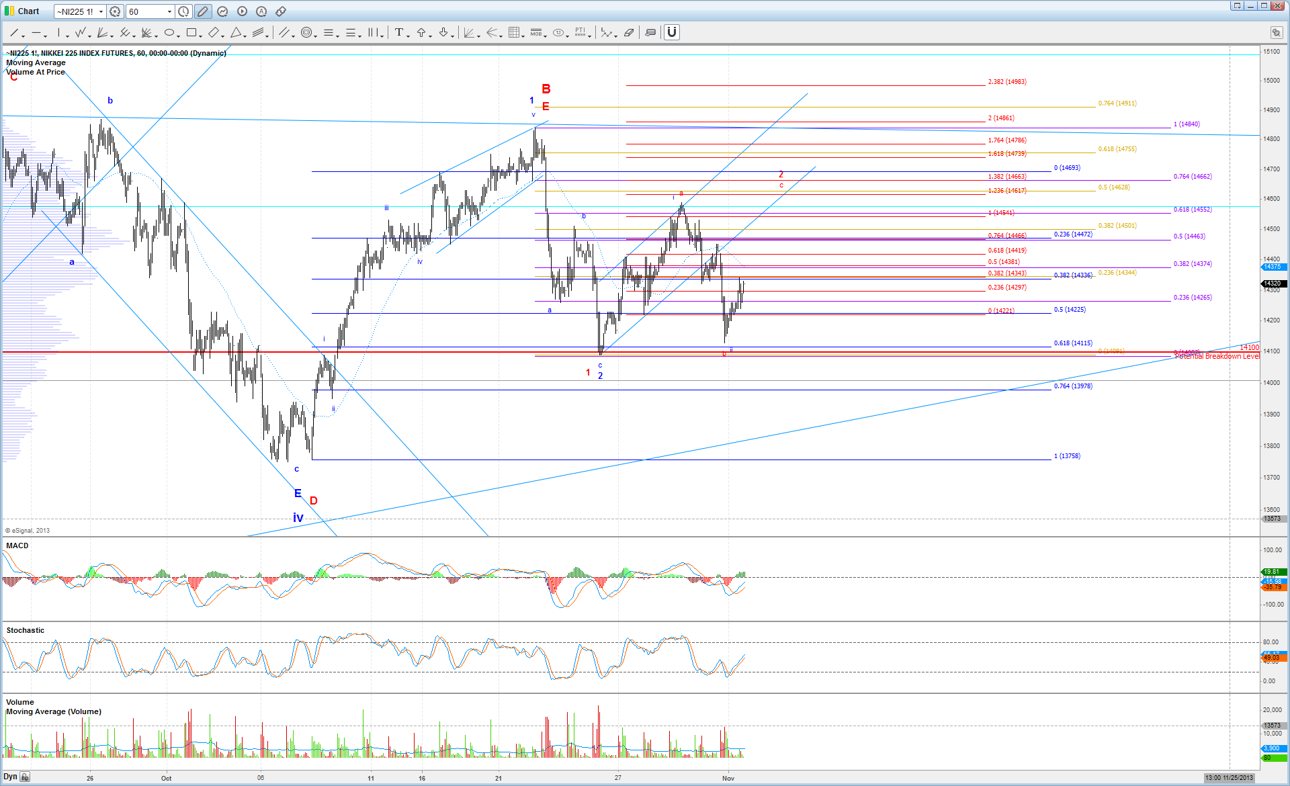Select the trend line drawing tool

point(13,32)
